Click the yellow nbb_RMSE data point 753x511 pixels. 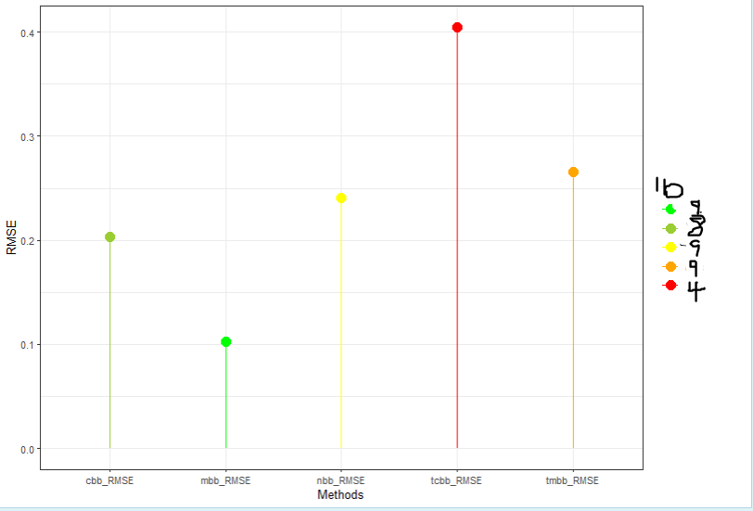(341, 198)
